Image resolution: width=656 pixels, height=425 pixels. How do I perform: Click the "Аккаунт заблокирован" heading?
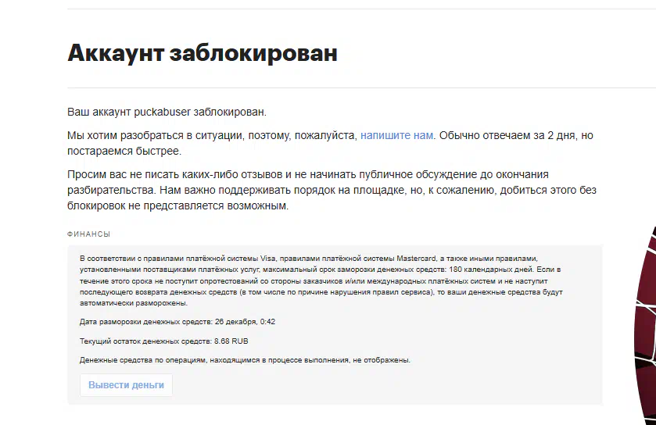(x=203, y=53)
